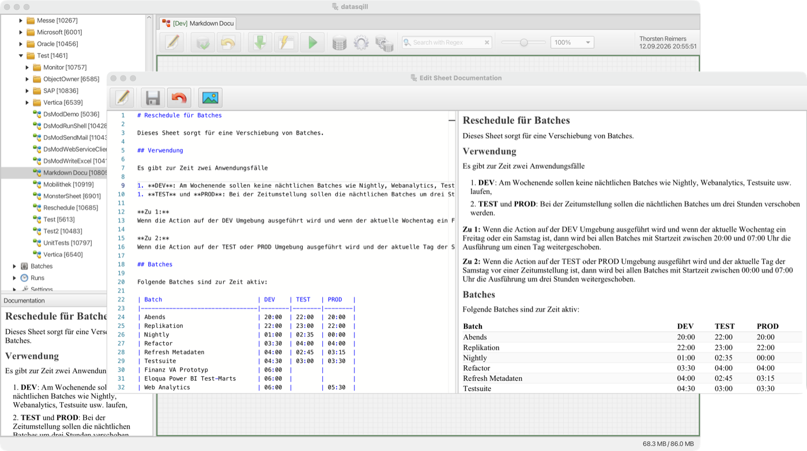
Task: Click the 'PROD' column header in preview
Action: click(768, 326)
